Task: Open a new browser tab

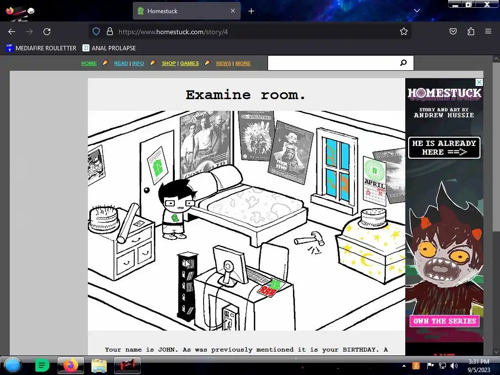Action: 251,11
